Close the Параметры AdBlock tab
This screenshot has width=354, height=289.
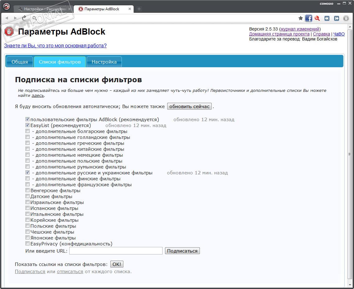(130, 9)
